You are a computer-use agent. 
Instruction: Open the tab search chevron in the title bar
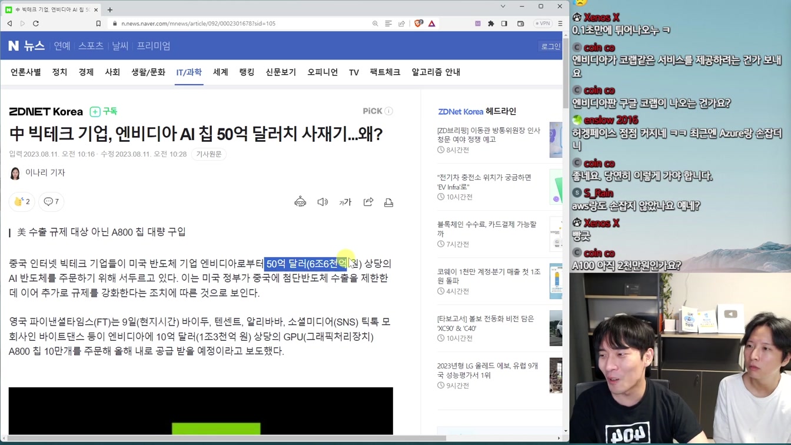[503, 6]
